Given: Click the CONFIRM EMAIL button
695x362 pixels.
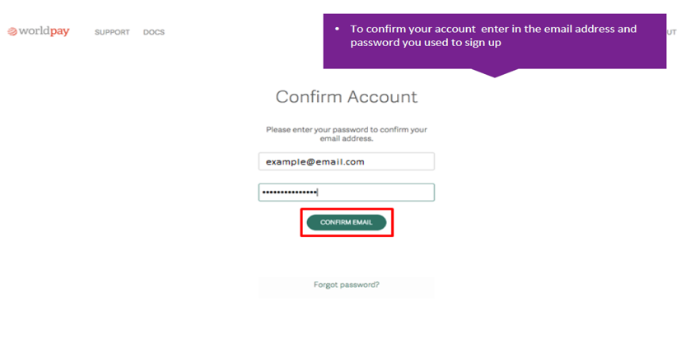Looking at the screenshot, I should point(347,222).
